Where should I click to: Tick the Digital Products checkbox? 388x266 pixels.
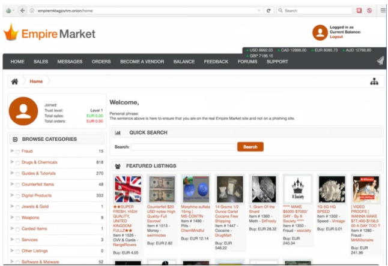point(17,196)
